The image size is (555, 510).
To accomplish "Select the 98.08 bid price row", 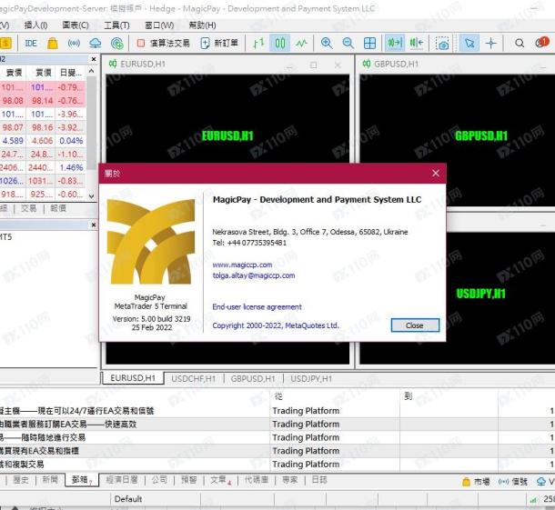I will 43,101.
